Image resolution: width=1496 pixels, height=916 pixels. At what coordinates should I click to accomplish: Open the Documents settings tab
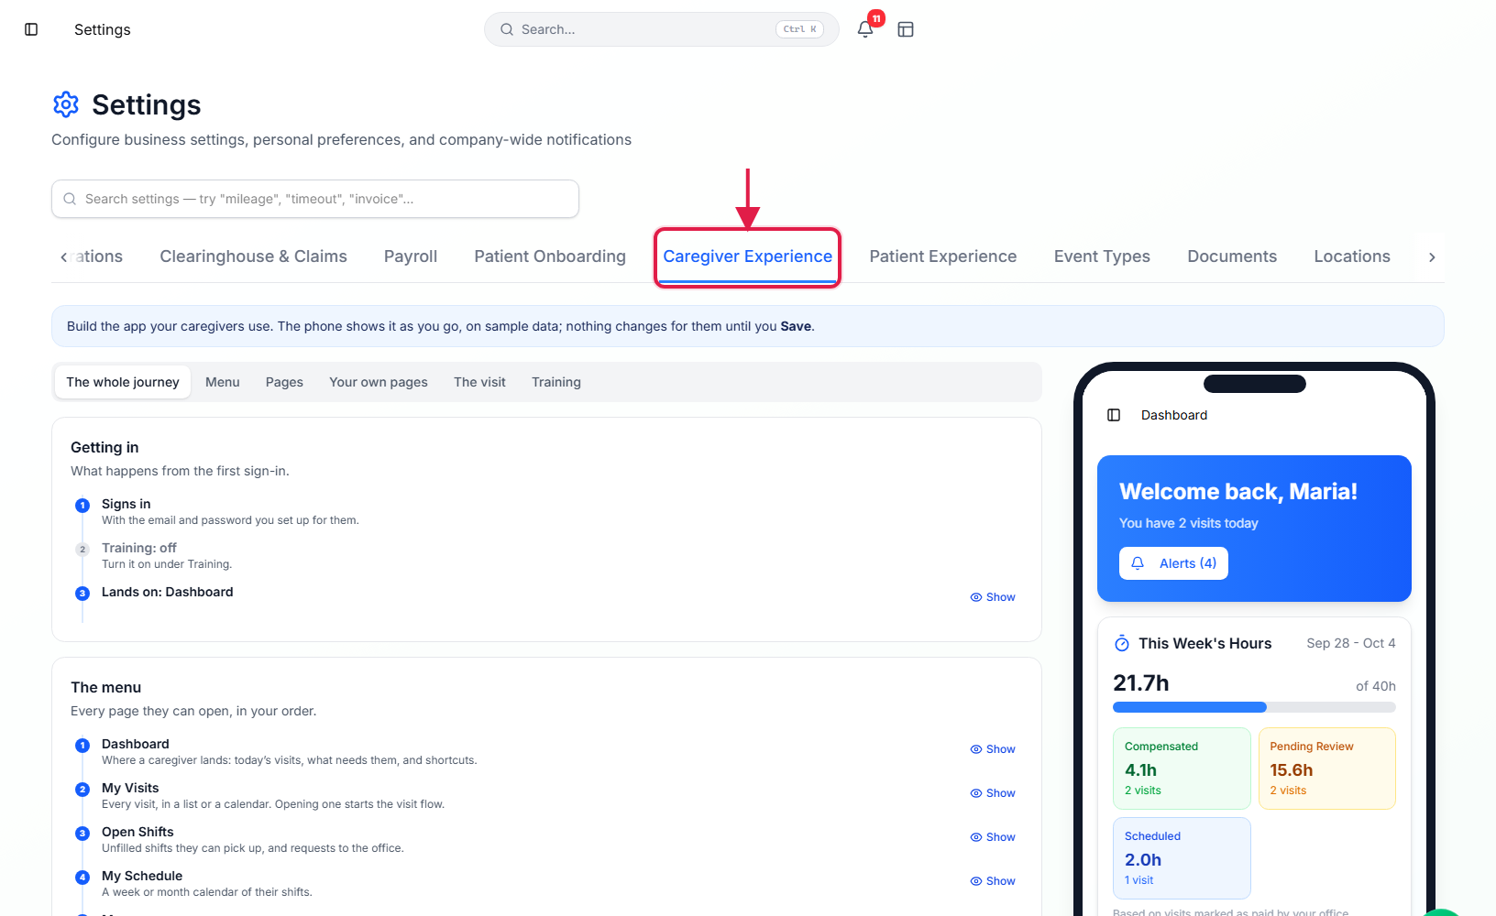[x=1232, y=256]
